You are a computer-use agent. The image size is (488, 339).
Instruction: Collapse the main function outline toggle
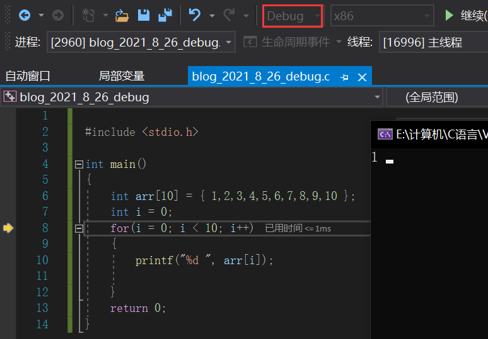[79, 164]
